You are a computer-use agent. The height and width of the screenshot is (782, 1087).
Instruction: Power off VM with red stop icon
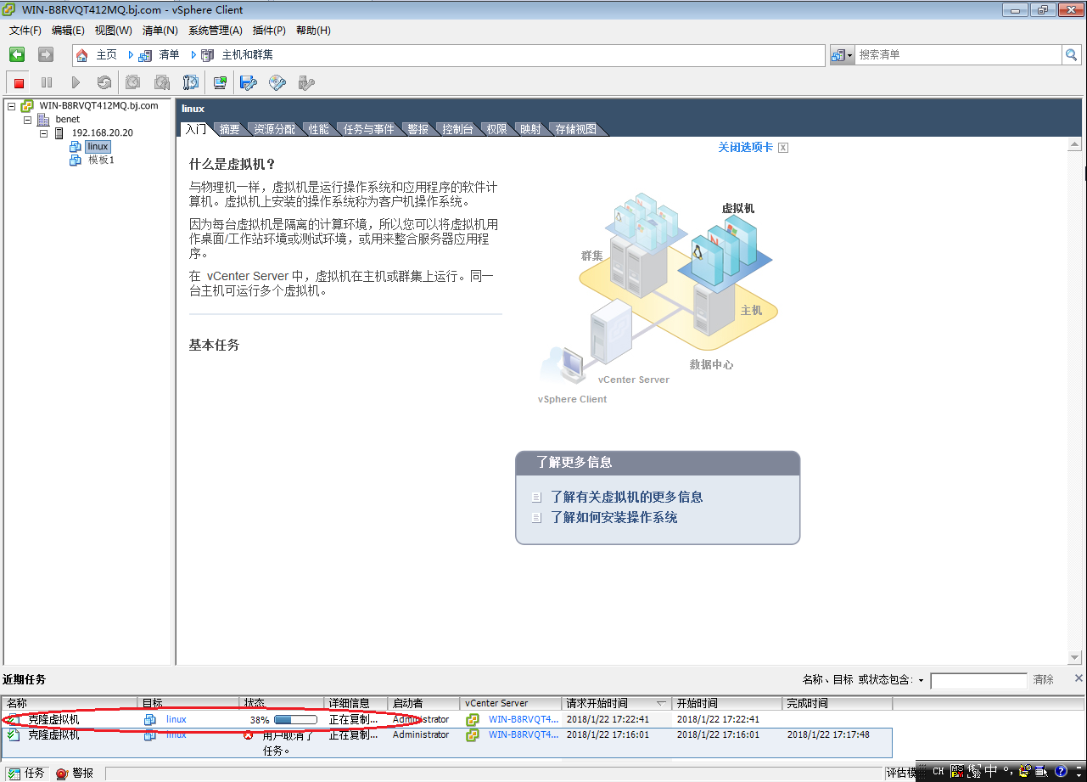(19, 82)
